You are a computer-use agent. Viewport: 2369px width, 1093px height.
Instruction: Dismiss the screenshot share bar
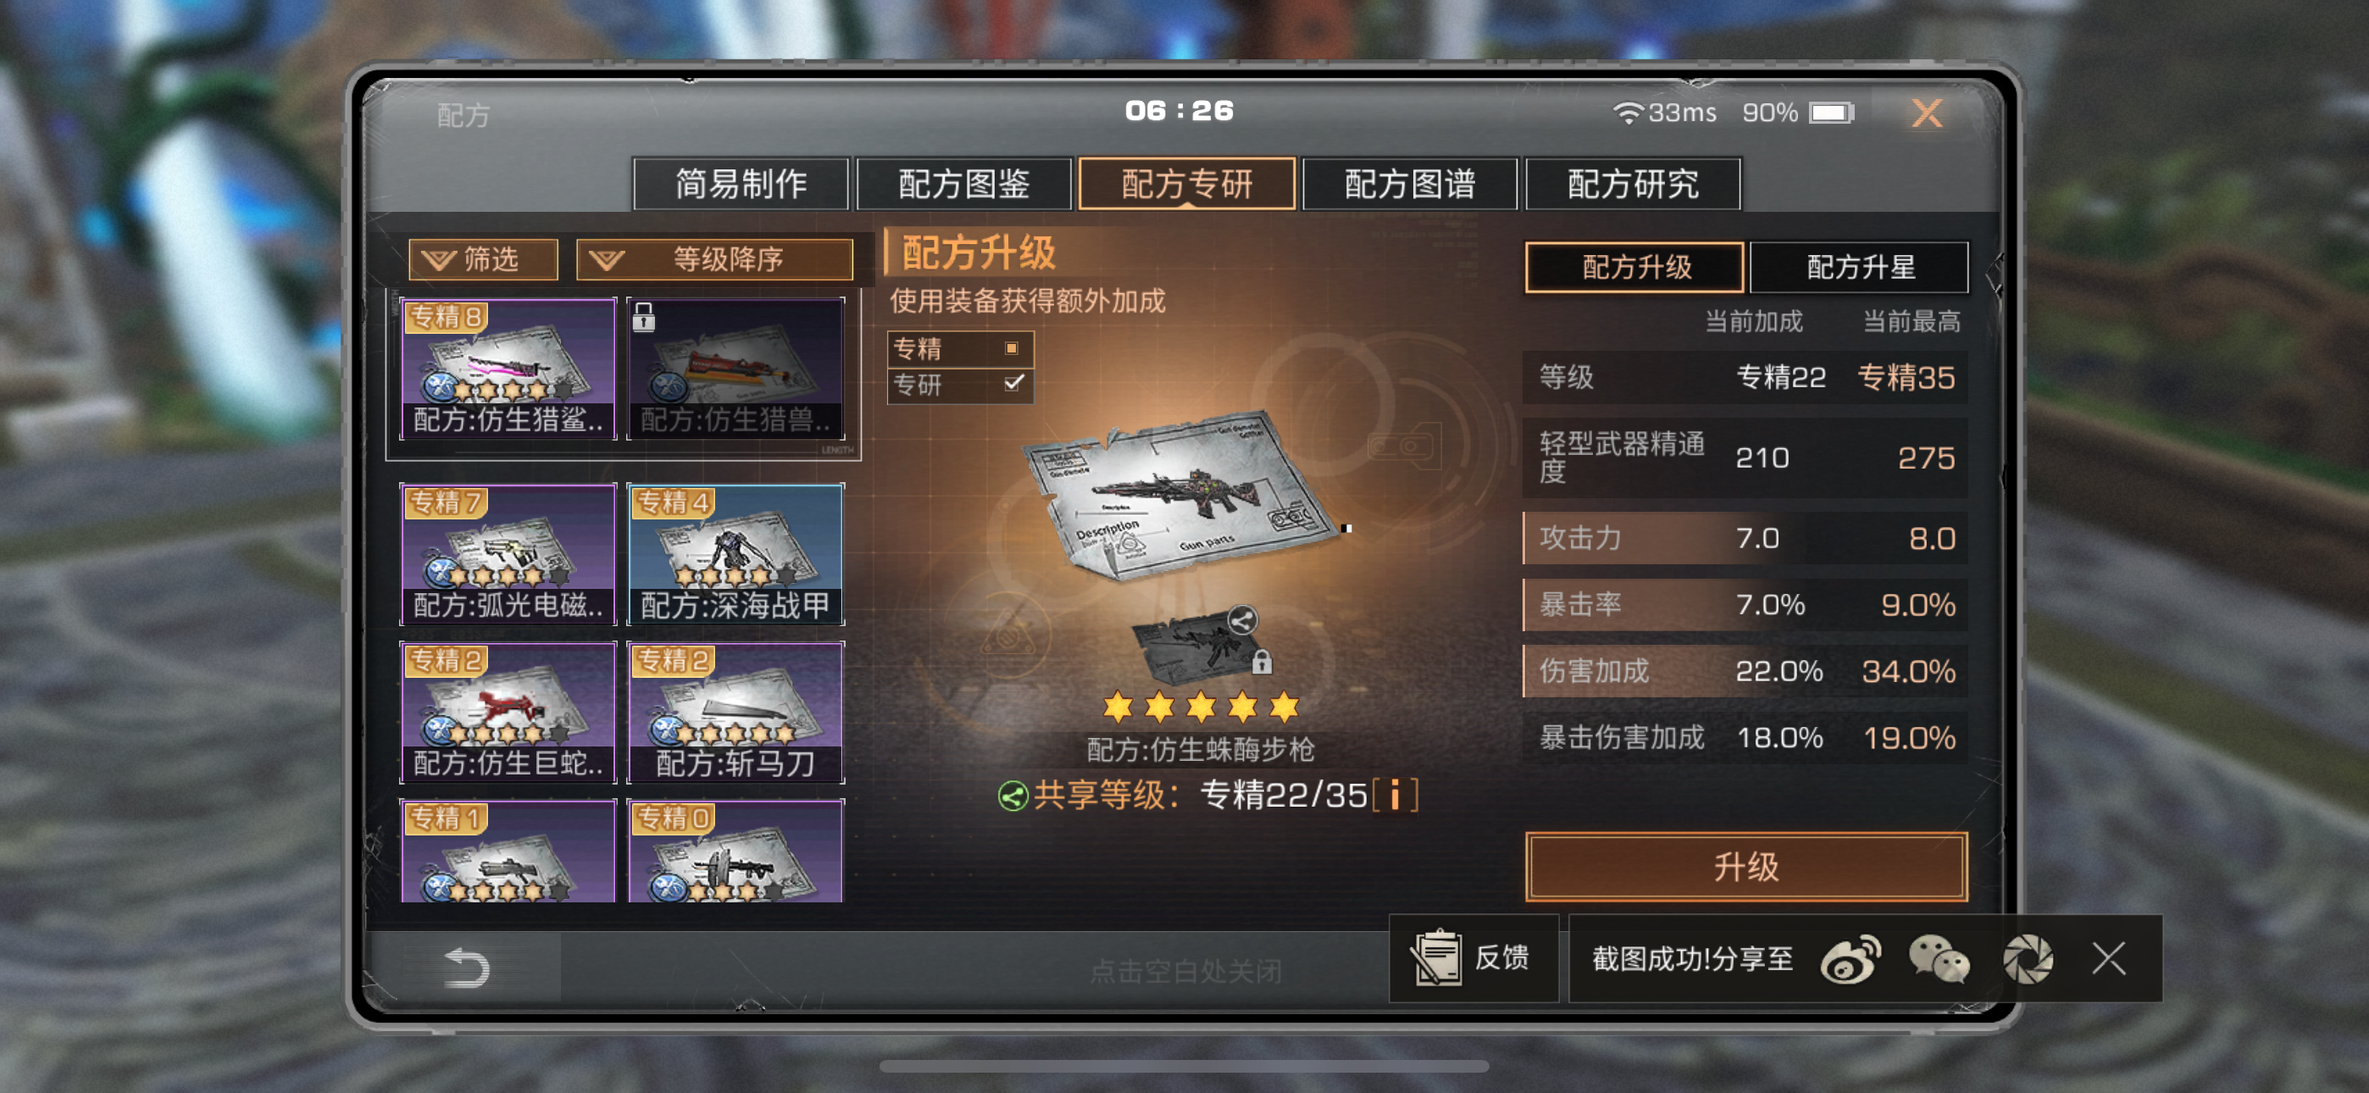coord(2108,958)
